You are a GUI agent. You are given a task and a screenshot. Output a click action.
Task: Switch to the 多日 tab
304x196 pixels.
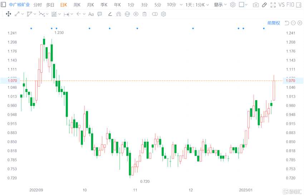[x=50, y=5]
